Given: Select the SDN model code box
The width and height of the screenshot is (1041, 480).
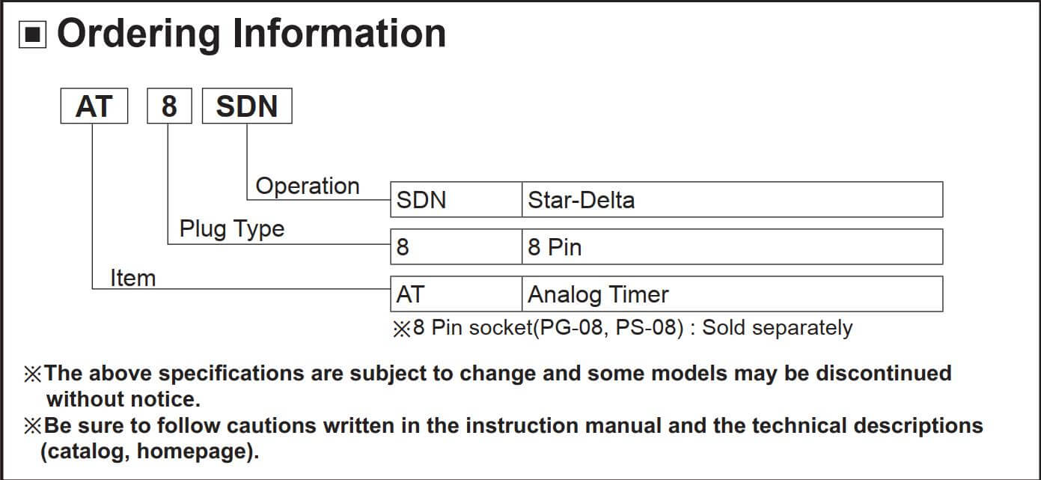Looking at the screenshot, I should point(247,106).
